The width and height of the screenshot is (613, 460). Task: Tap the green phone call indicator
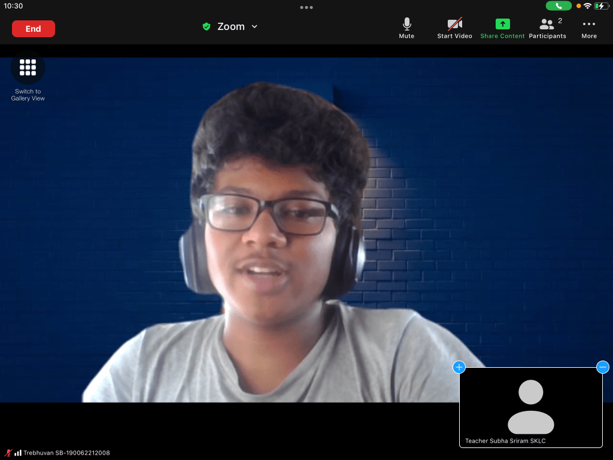[x=559, y=6]
